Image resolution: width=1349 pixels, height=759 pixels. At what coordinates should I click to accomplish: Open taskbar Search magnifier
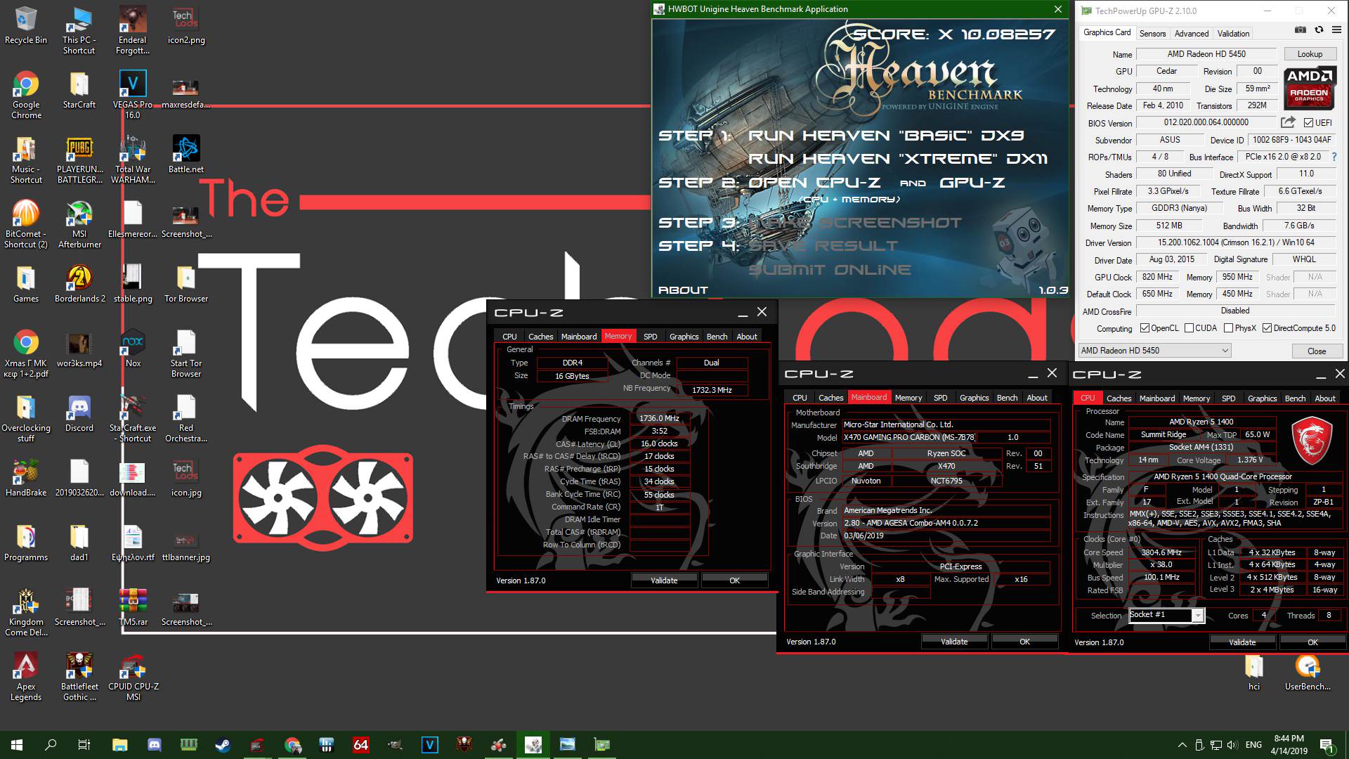pos(51,745)
